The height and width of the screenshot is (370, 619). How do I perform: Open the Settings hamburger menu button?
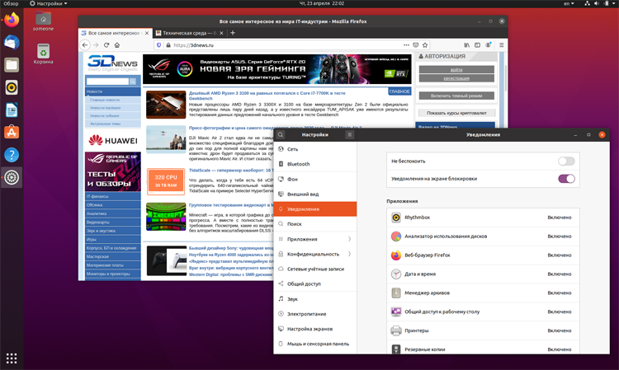click(349, 134)
